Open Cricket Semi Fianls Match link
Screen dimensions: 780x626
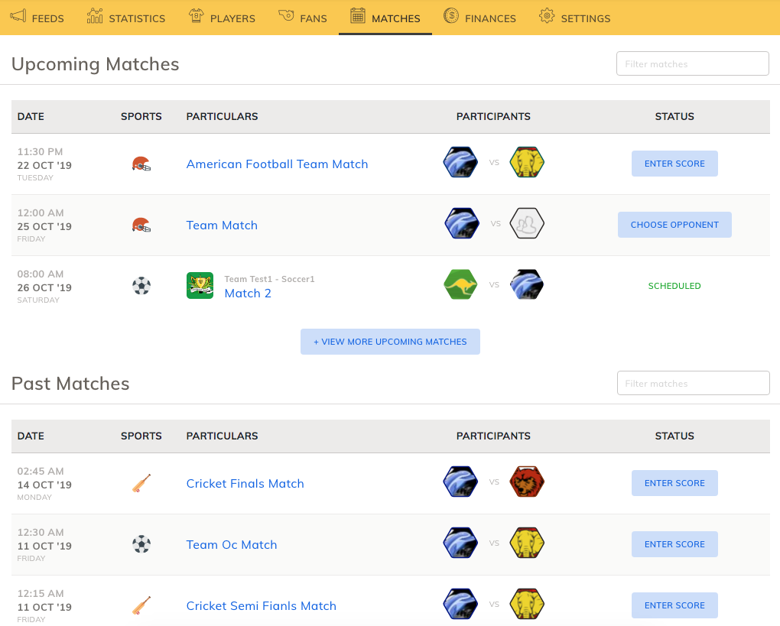[x=262, y=606]
